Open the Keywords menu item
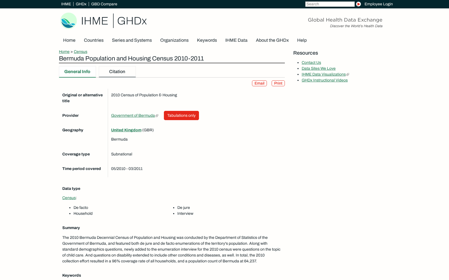Screen dimensions: 449x280 pyautogui.click(x=207, y=40)
